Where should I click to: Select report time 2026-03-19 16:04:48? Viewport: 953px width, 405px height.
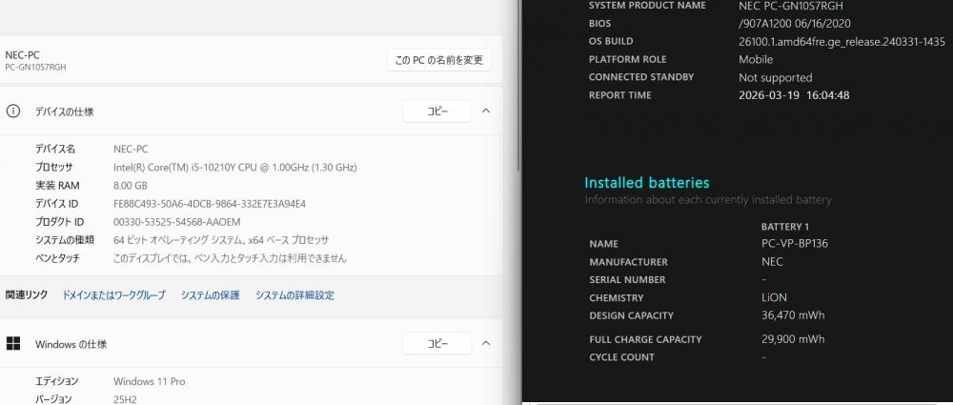[794, 95]
